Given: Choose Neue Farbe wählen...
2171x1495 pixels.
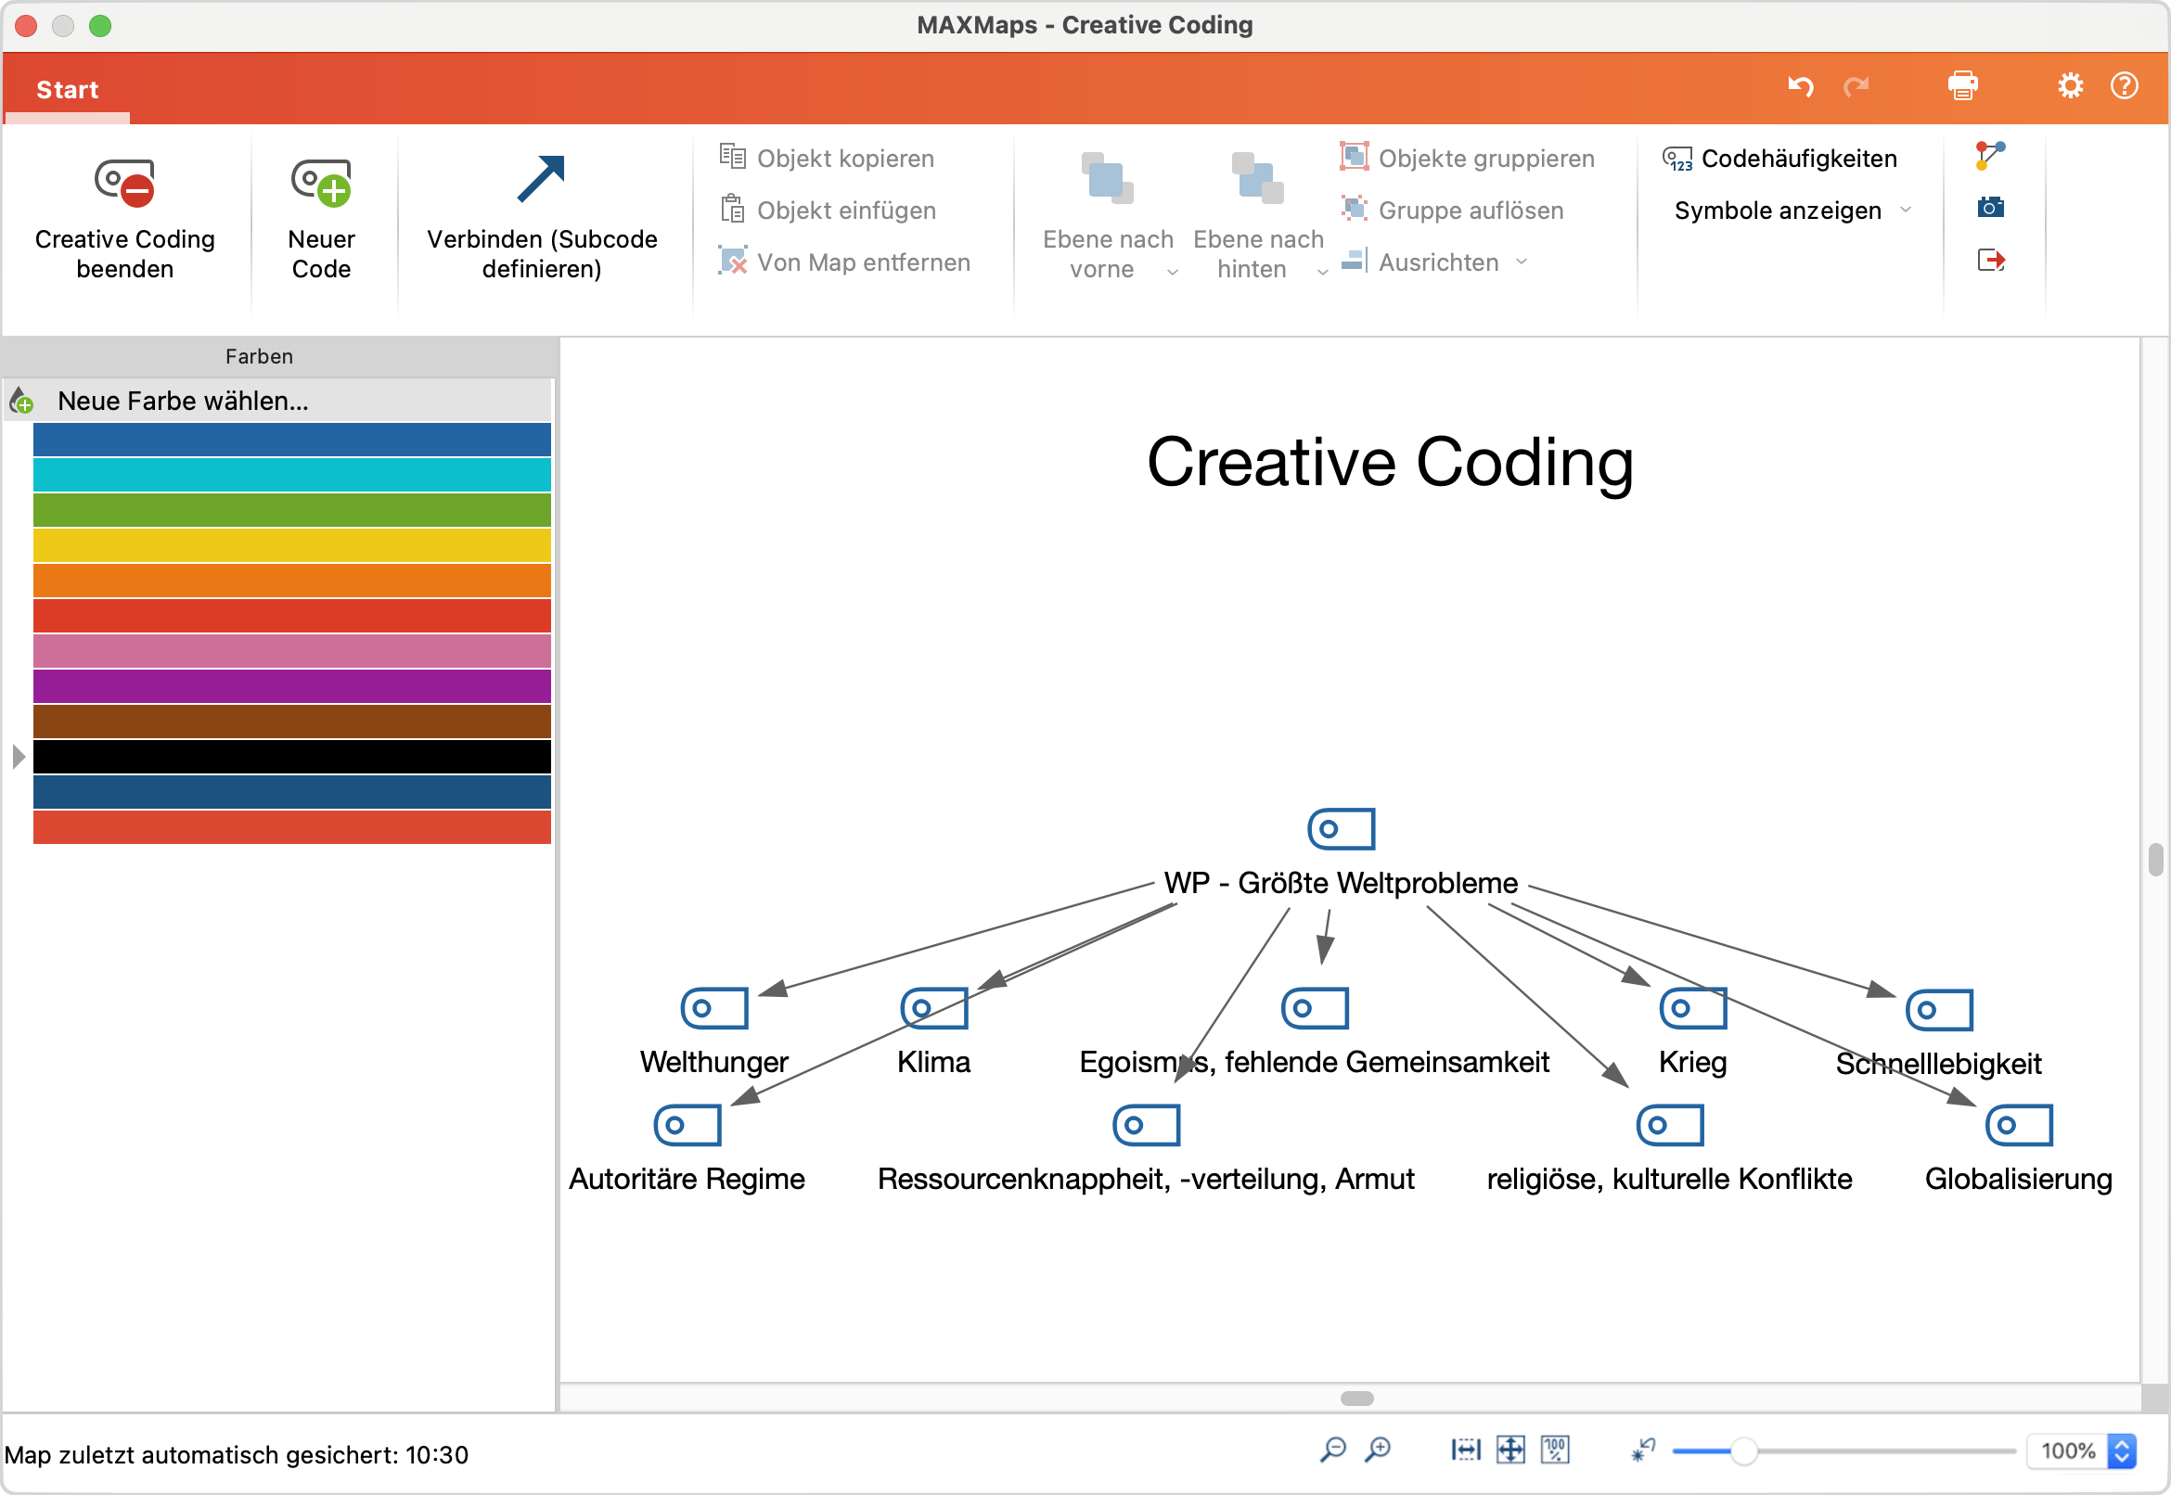Looking at the screenshot, I should [277, 401].
